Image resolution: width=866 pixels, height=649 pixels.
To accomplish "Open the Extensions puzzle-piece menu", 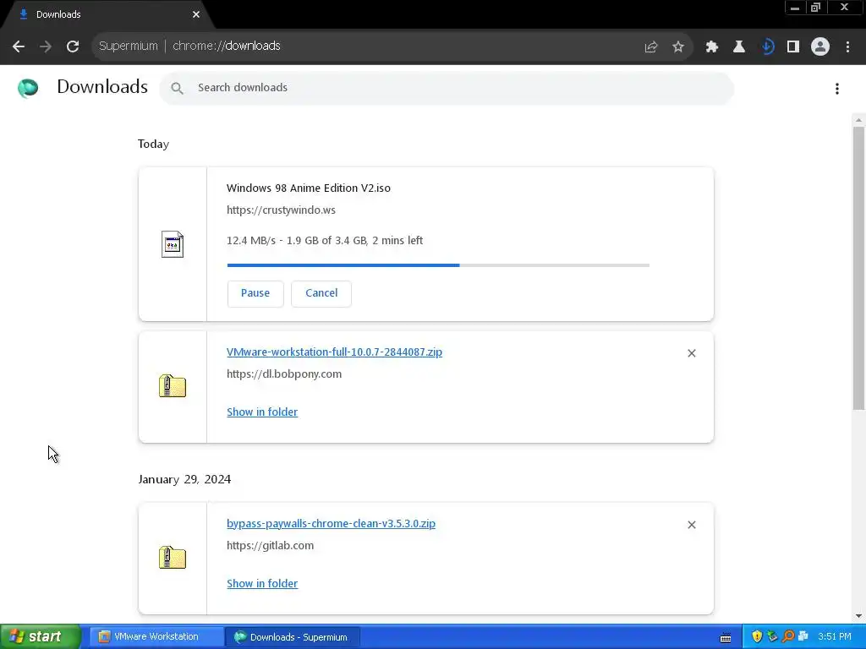I will (712, 47).
